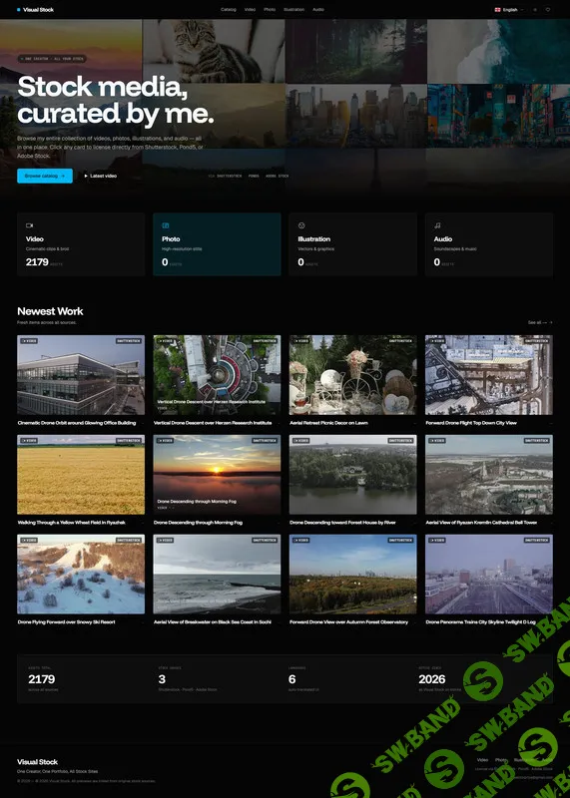Viewport: 570px width, 798px height.
Task: Open the Catalog menu item
Action: (x=229, y=10)
